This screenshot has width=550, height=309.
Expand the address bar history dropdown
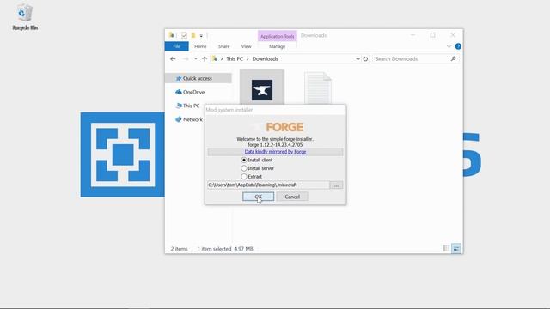pyautogui.click(x=357, y=59)
